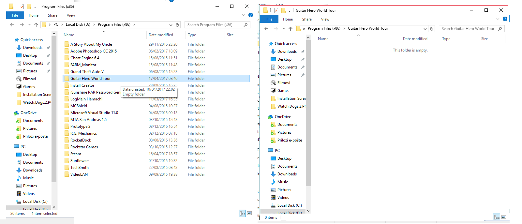Open the recent locations dropdown in the Guitar Hero window
The height and width of the screenshot is (224, 522).
pyautogui.click(x=284, y=29)
